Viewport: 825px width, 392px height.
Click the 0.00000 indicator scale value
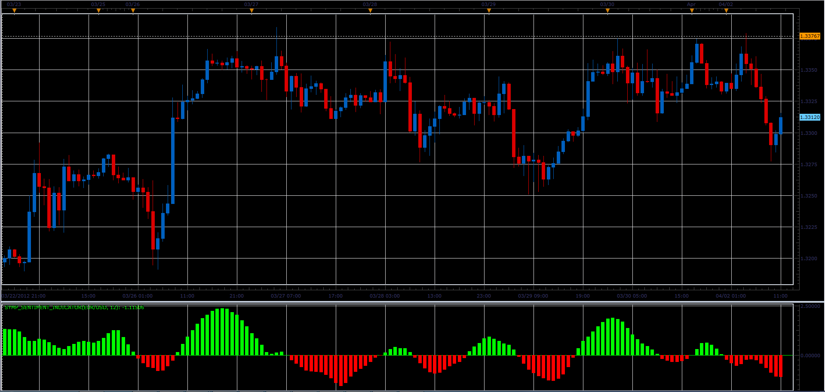810,356
